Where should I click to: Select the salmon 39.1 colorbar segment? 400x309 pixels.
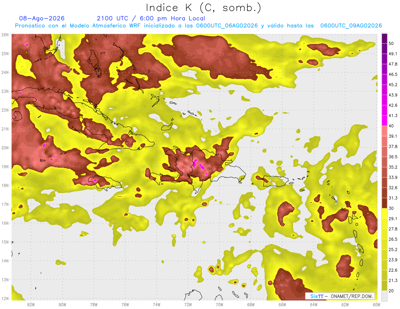[384, 131]
